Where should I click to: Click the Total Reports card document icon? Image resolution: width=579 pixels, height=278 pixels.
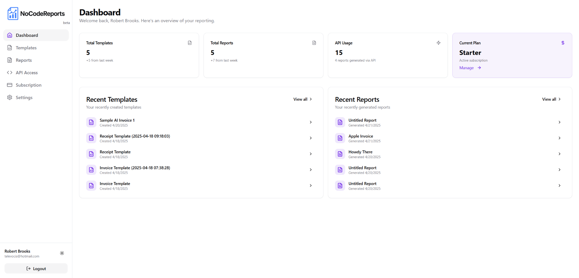pyautogui.click(x=314, y=43)
